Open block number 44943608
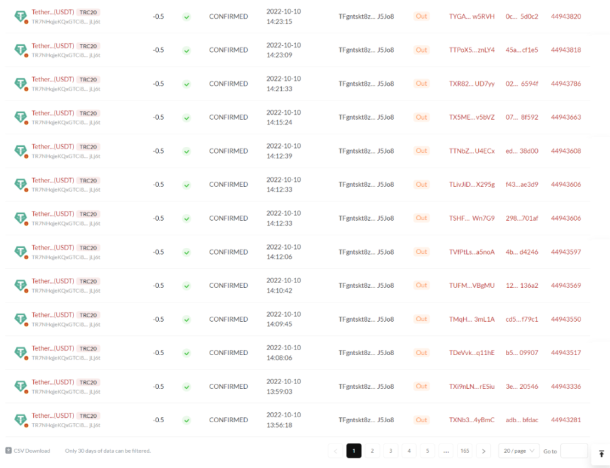This screenshot has width=610, height=468. pyautogui.click(x=565, y=151)
